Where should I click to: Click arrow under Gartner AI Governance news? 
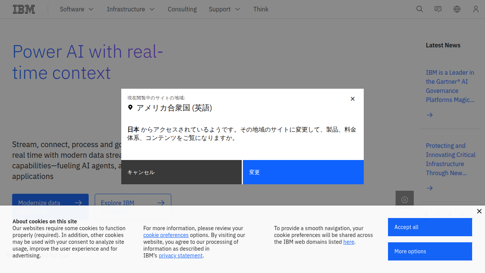430,115
